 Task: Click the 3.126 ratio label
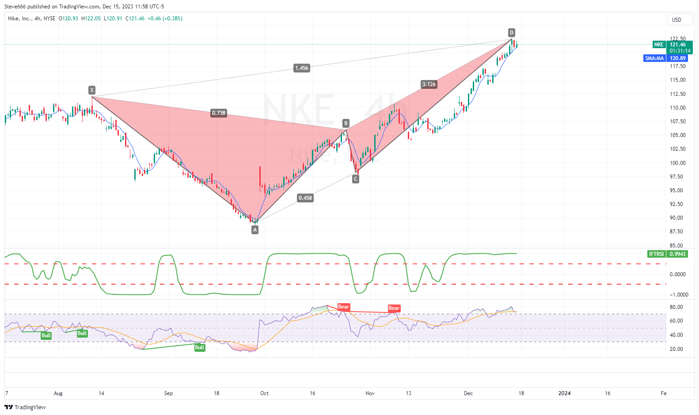(x=429, y=84)
